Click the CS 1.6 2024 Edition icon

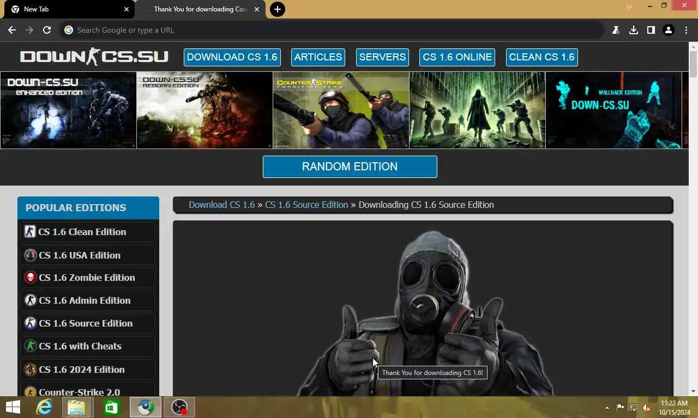click(30, 370)
